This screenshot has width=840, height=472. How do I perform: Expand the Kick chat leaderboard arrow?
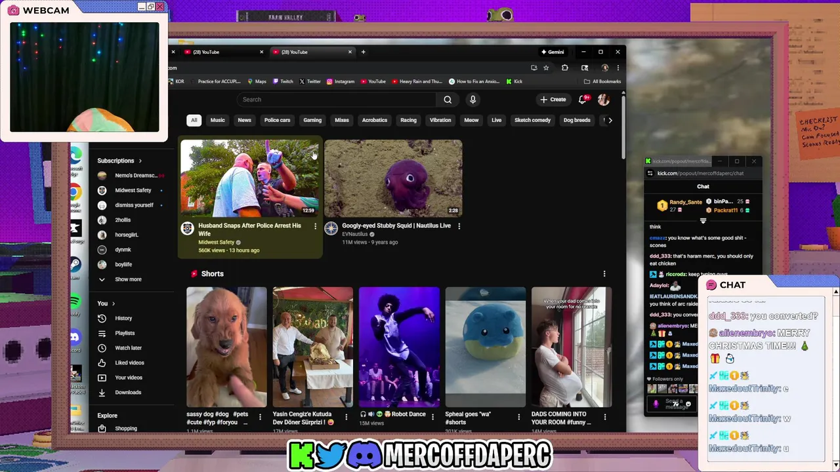(x=703, y=221)
